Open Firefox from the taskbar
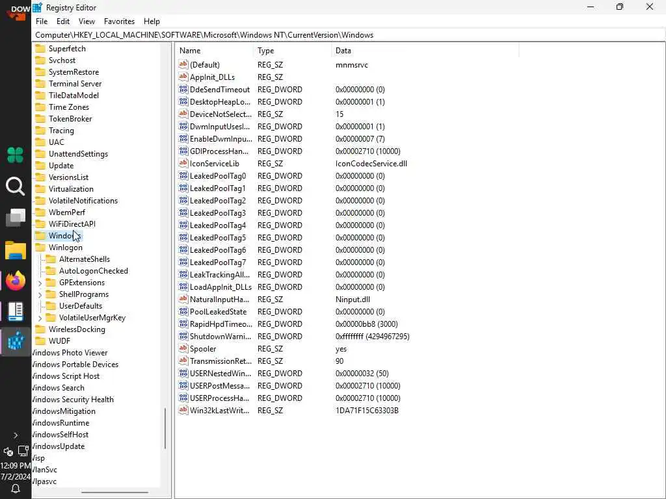The width and height of the screenshot is (666, 499). click(16, 281)
